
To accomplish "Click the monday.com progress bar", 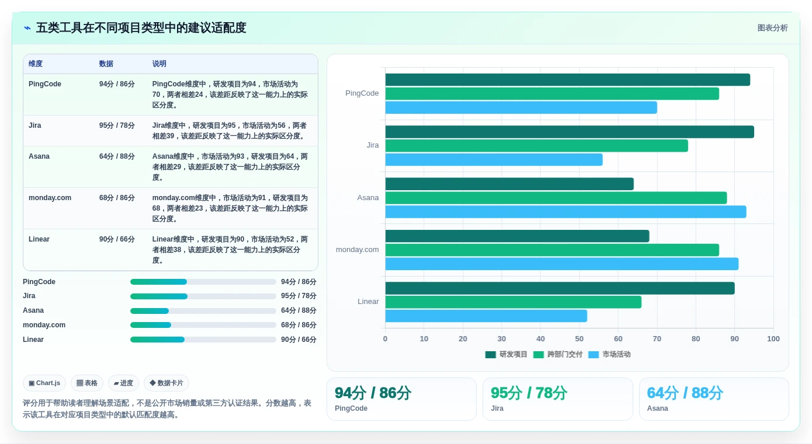I will click(x=203, y=325).
